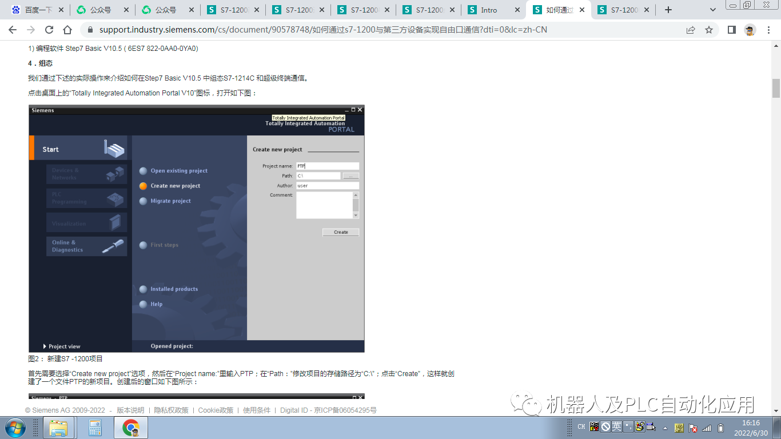View site info via the padlock icon
Viewport: 781px width, 439px height.
90,30
